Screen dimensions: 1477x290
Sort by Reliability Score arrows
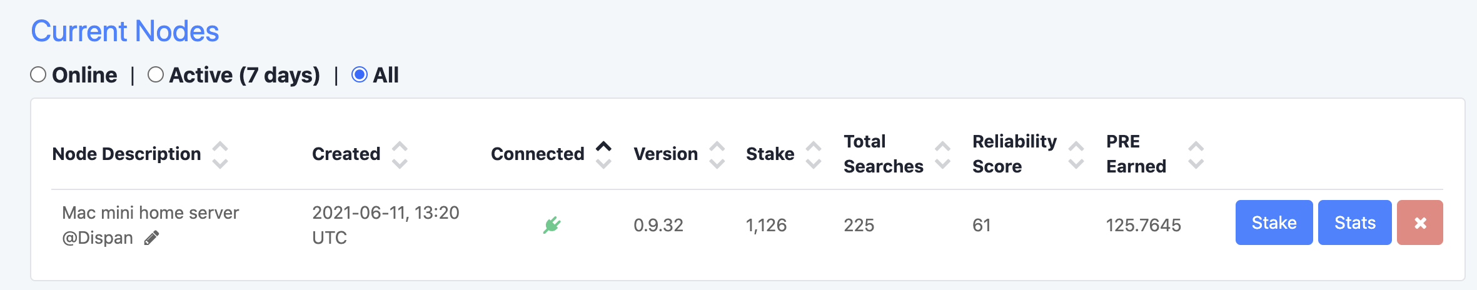coord(1076,155)
